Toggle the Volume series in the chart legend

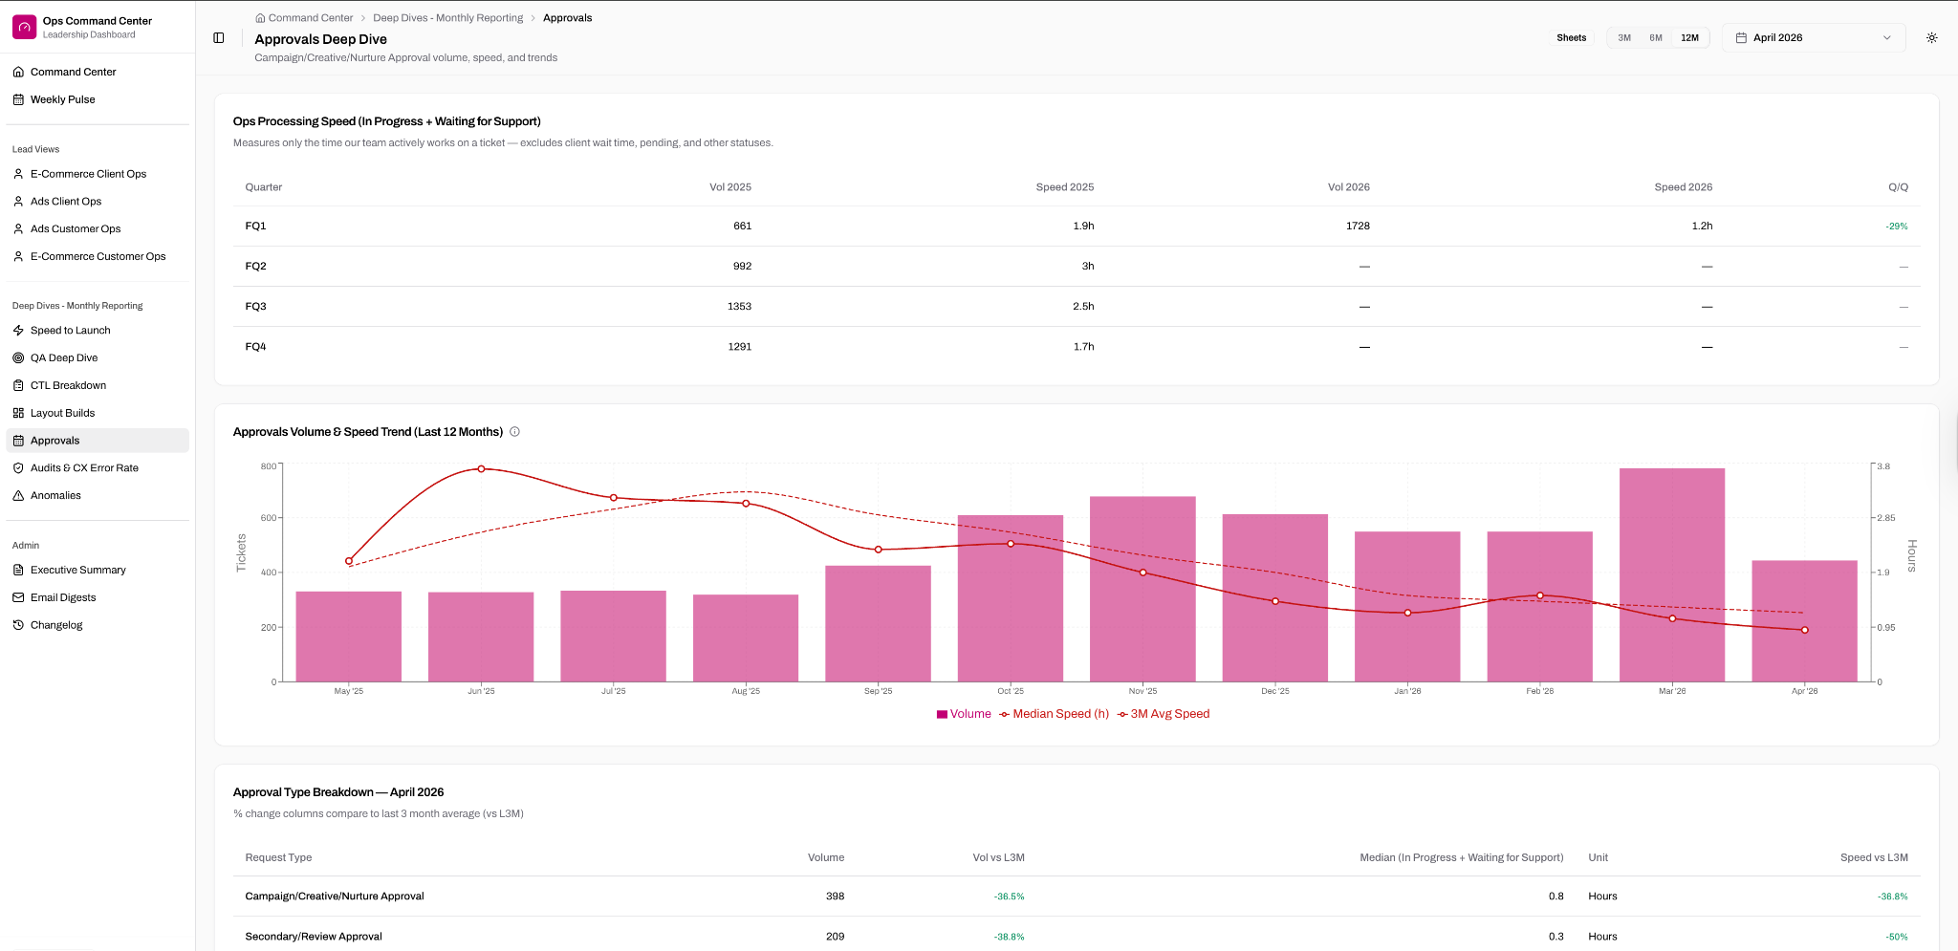964,714
